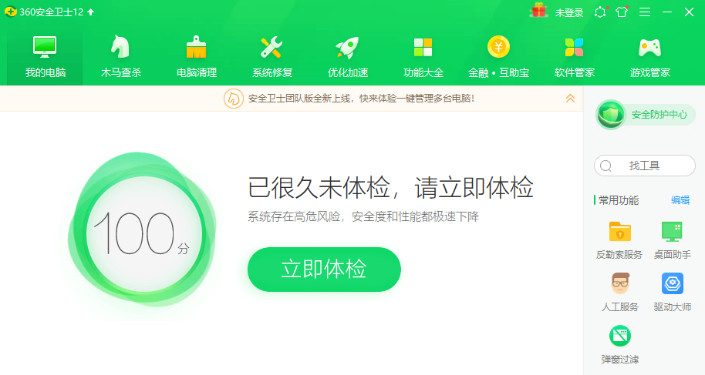Launch the 软件管家 software manager

[574, 56]
